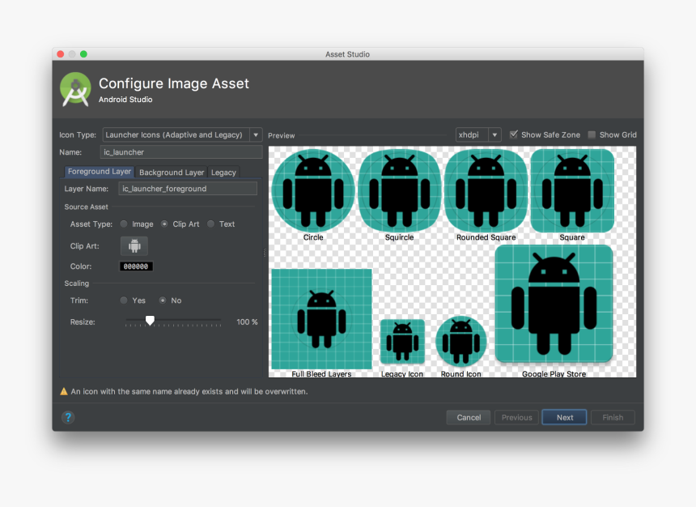This screenshot has height=507, width=696.
Task: Enable the Show Grid checkbox
Action: click(x=592, y=134)
